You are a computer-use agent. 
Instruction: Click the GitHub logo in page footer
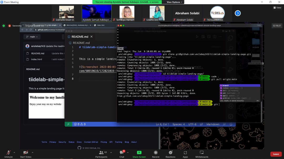pos(79,148)
